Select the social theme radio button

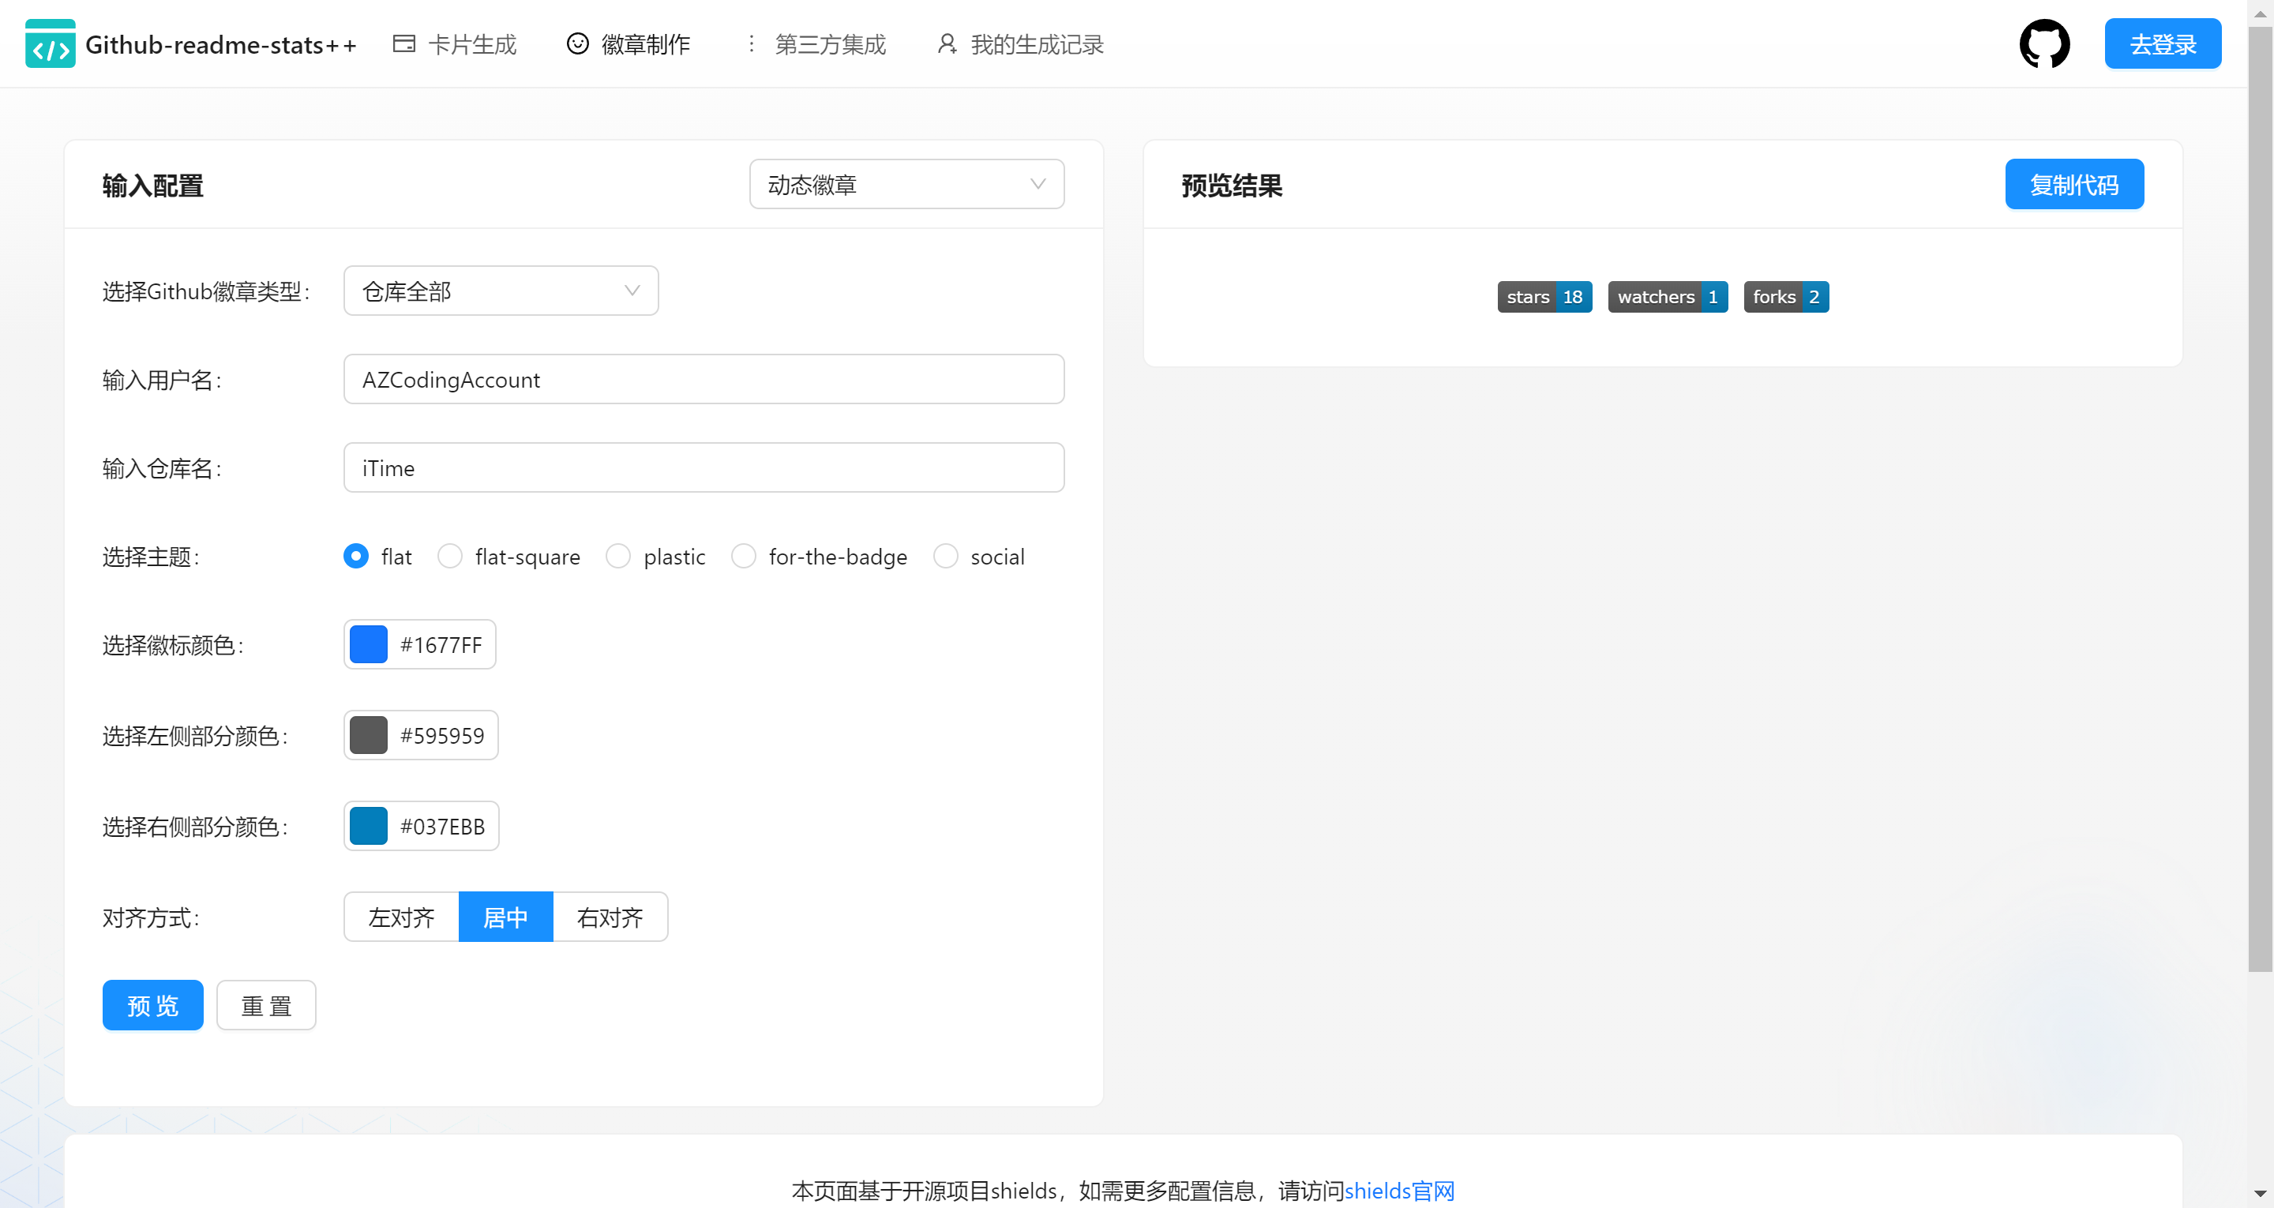(945, 557)
